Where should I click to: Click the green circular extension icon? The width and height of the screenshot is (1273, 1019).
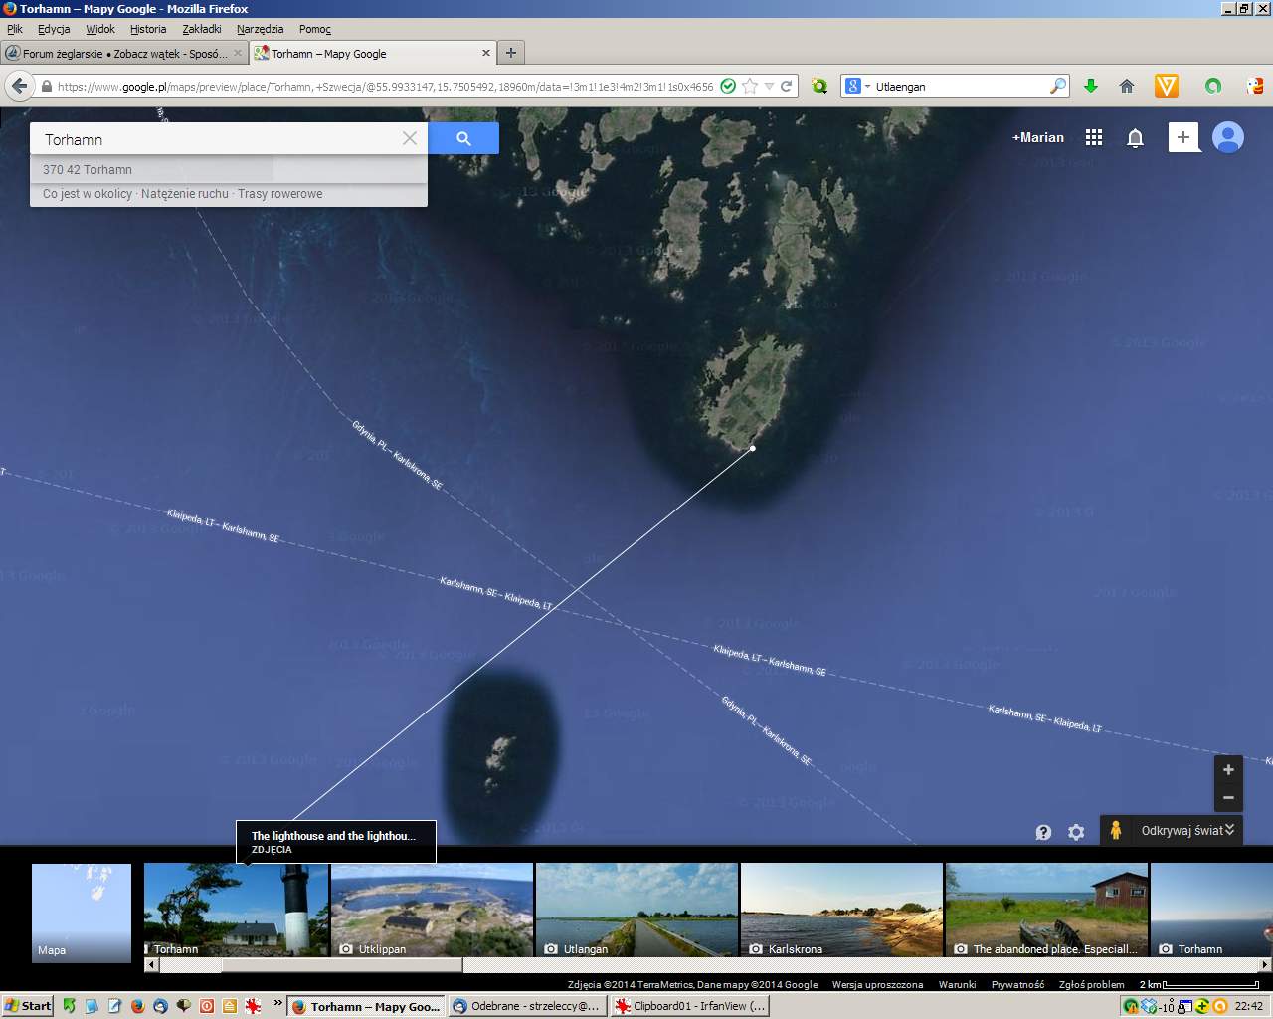point(1213,87)
